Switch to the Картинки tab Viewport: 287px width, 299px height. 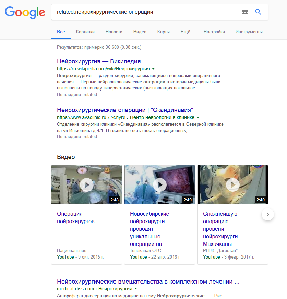[x=85, y=32]
